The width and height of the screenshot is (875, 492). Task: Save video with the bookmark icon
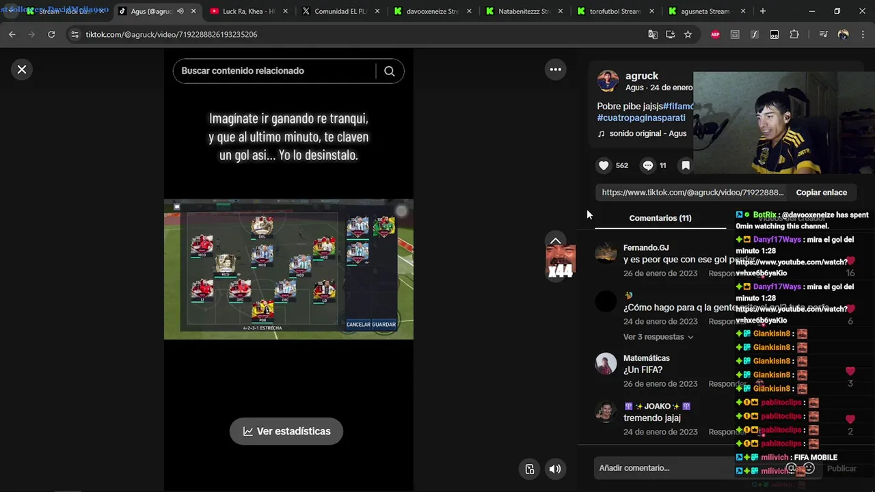coord(685,165)
